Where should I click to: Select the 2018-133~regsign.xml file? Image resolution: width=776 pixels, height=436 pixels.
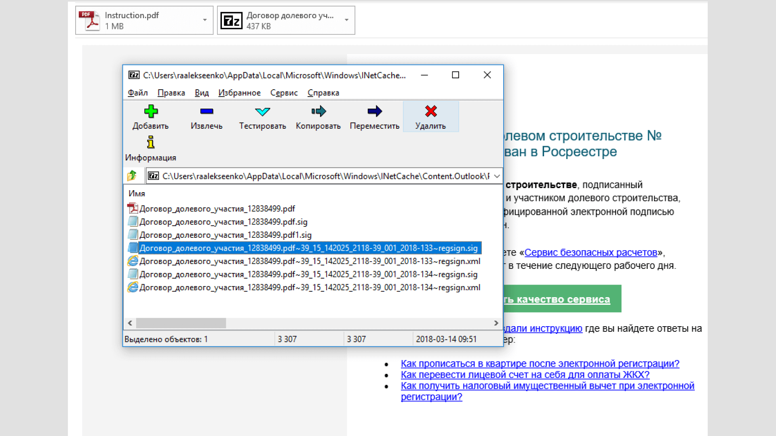[x=310, y=261]
